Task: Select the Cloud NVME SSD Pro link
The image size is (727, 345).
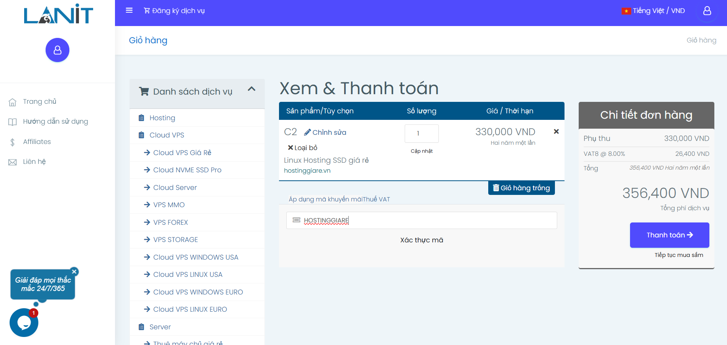Action: tap(187, 170)
